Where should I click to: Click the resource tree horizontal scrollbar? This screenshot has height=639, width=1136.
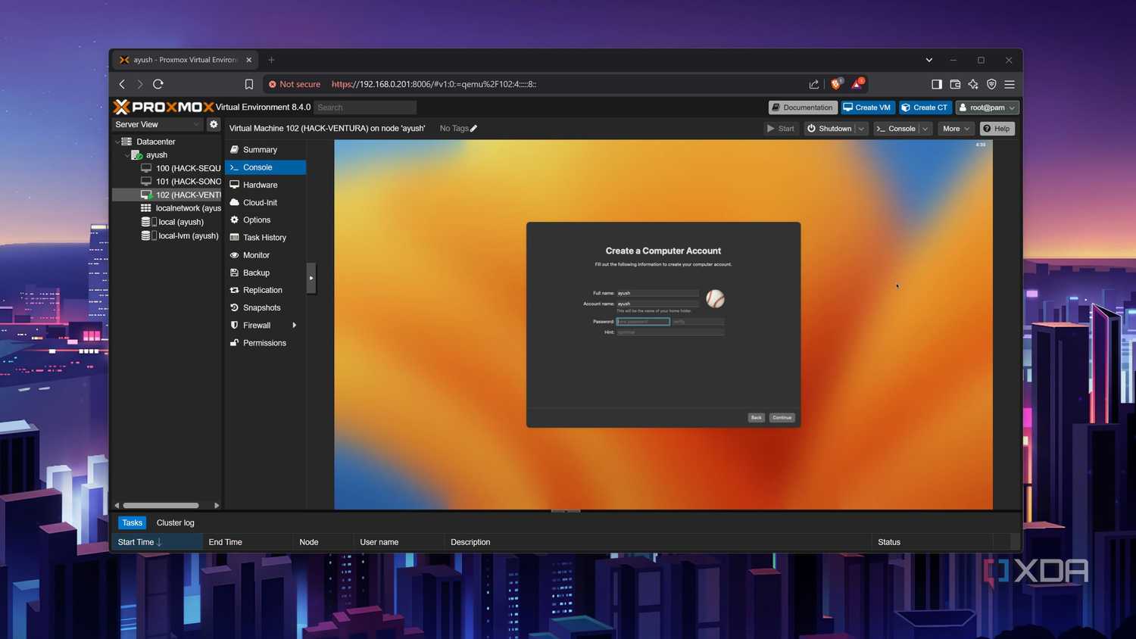point(161,505)
